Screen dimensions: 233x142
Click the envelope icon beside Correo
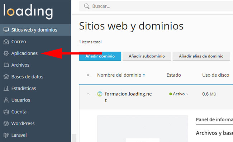point(6,42)
